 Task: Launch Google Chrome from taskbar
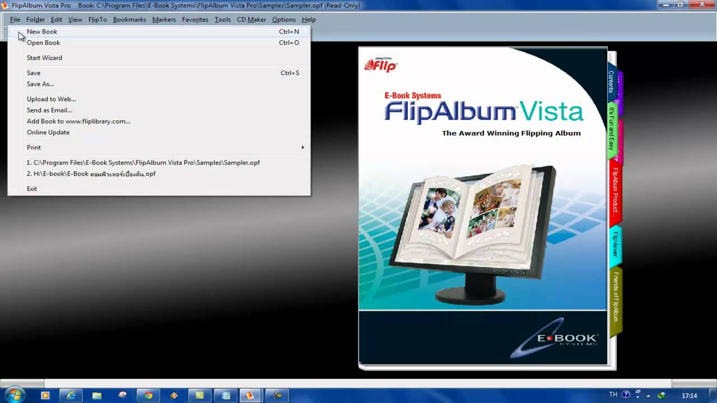pos(148,396)
